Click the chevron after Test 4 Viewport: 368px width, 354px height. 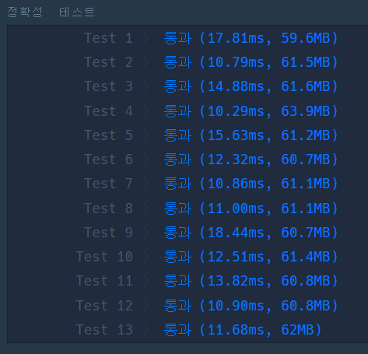click(x=146, y=111)
